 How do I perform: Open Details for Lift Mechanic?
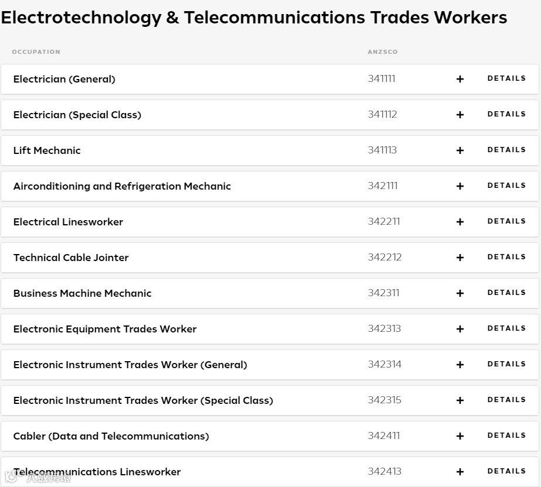(506, 150)
